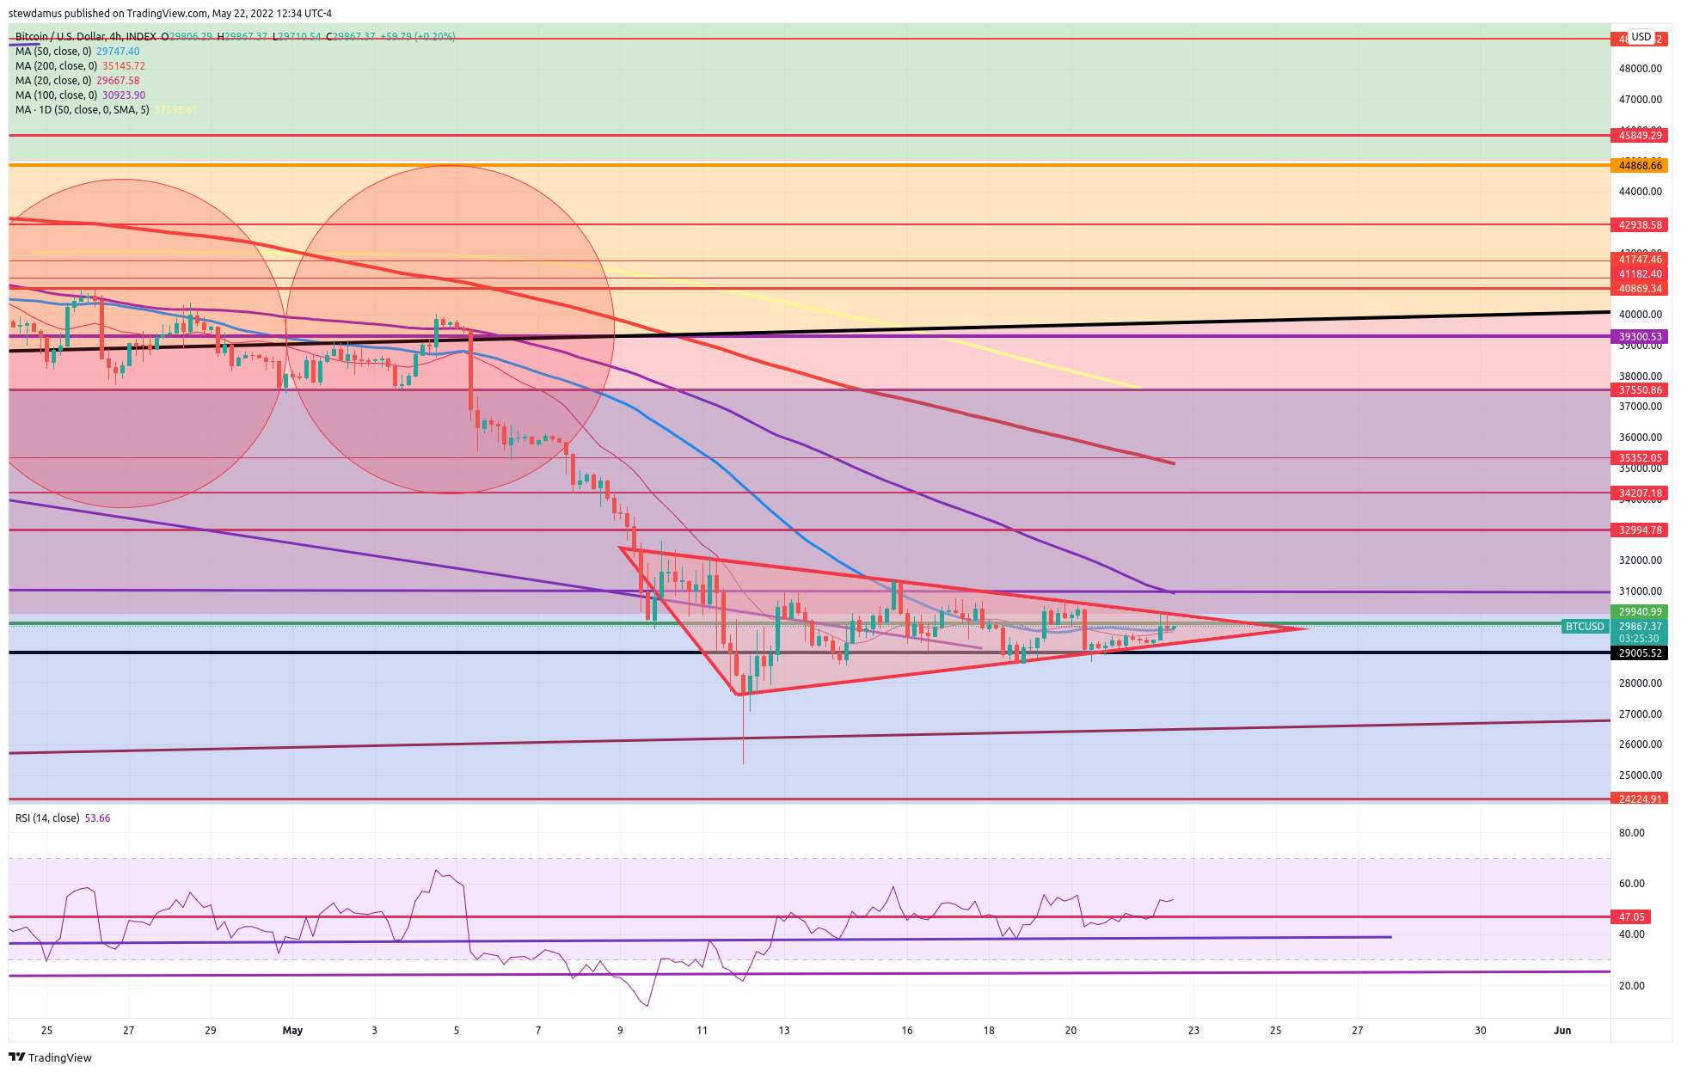Click the 37550.86 price label
Screen dimensions: 1681x1072
pyautogui.click(x=1640, y=390)
